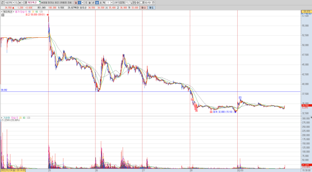Click 거래량 volume legend label

6,118
